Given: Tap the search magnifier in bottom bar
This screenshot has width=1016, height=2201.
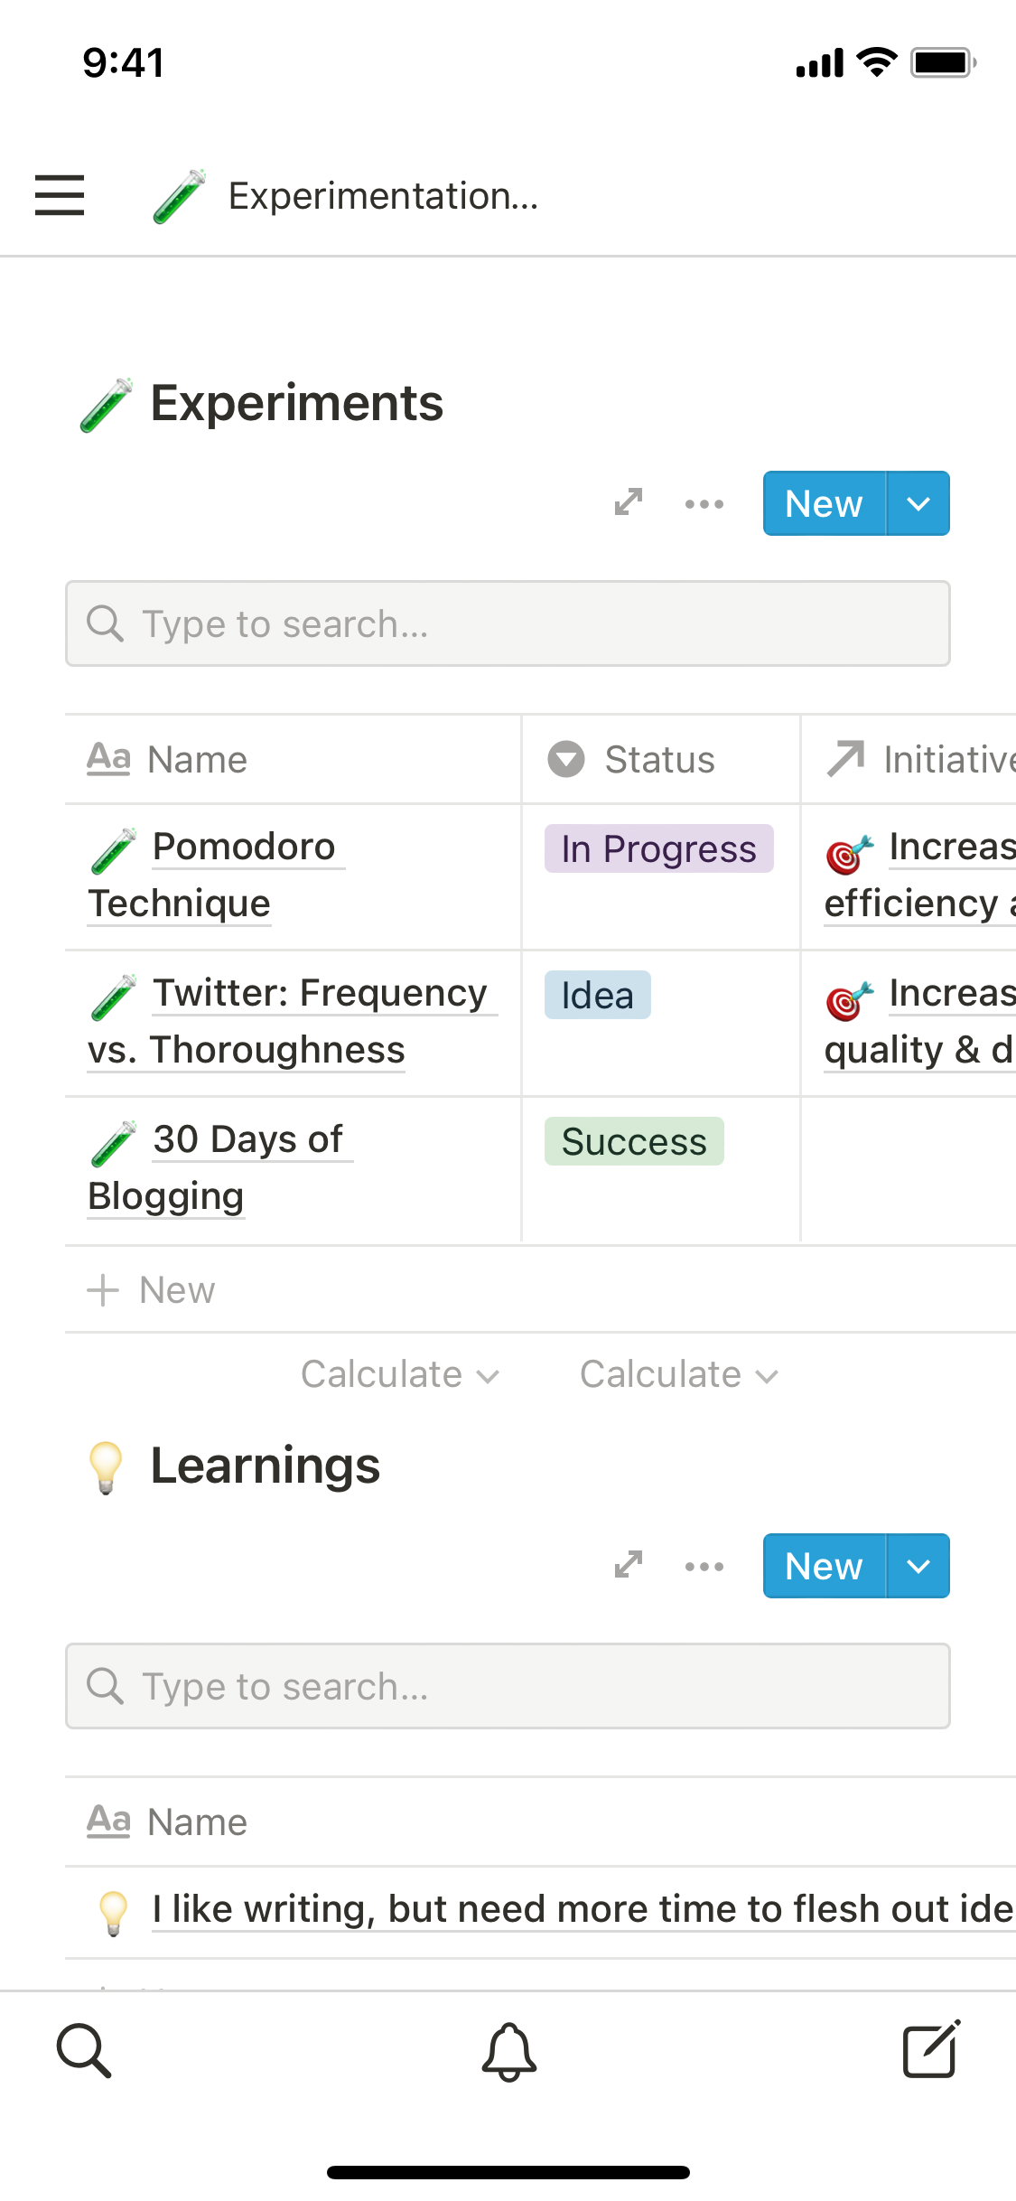Looking at the screenshot, I should point(84,2051).
